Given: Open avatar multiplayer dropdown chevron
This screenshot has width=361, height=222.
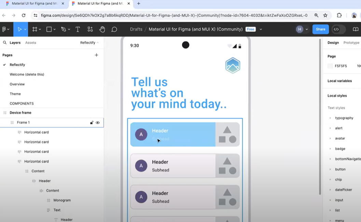Looking at the screenshot, I should coord(307,29).
